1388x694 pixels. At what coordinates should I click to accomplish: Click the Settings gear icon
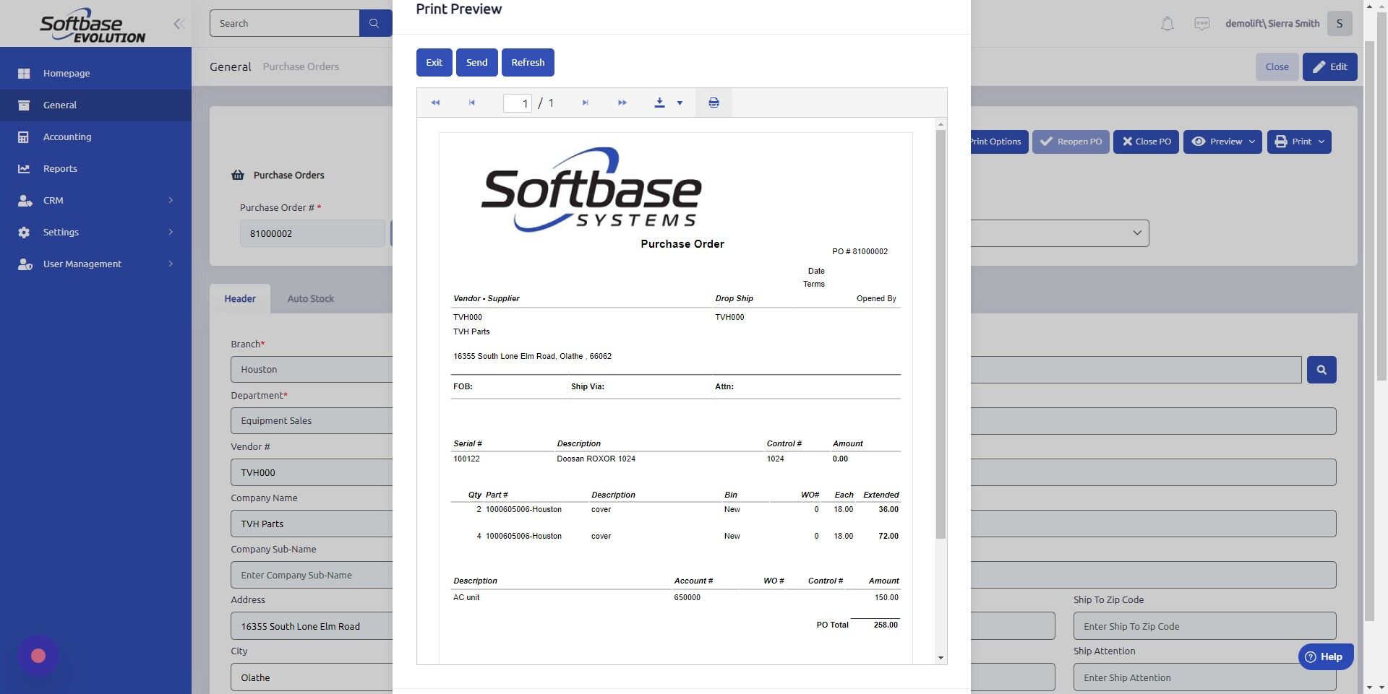[24, 232]
